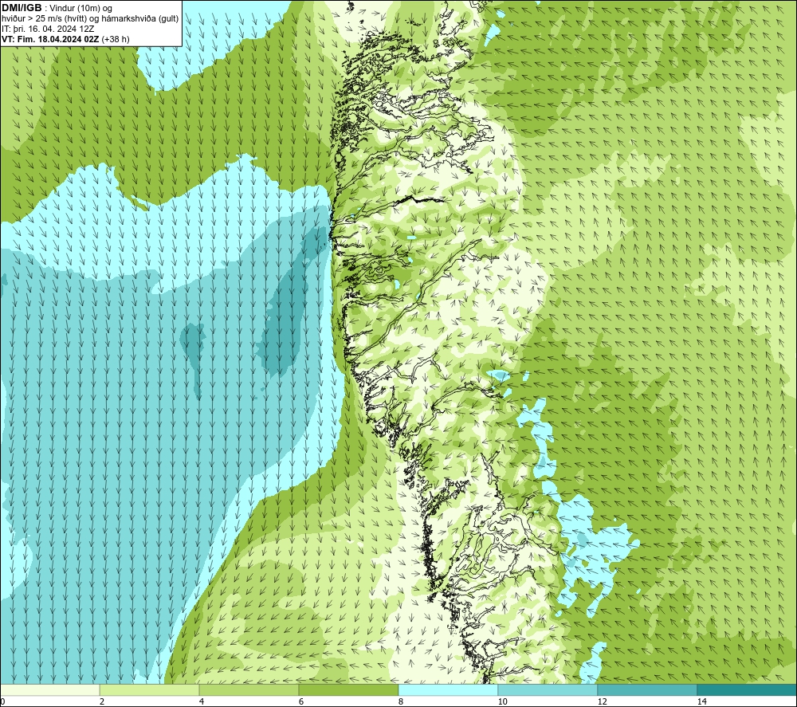Image resolution: width=797 pixels, height=707 pixels.
Task: Click the "VT: Fim. 18.04.2024 02Z" valid time
Action: [x=50, y=39]
